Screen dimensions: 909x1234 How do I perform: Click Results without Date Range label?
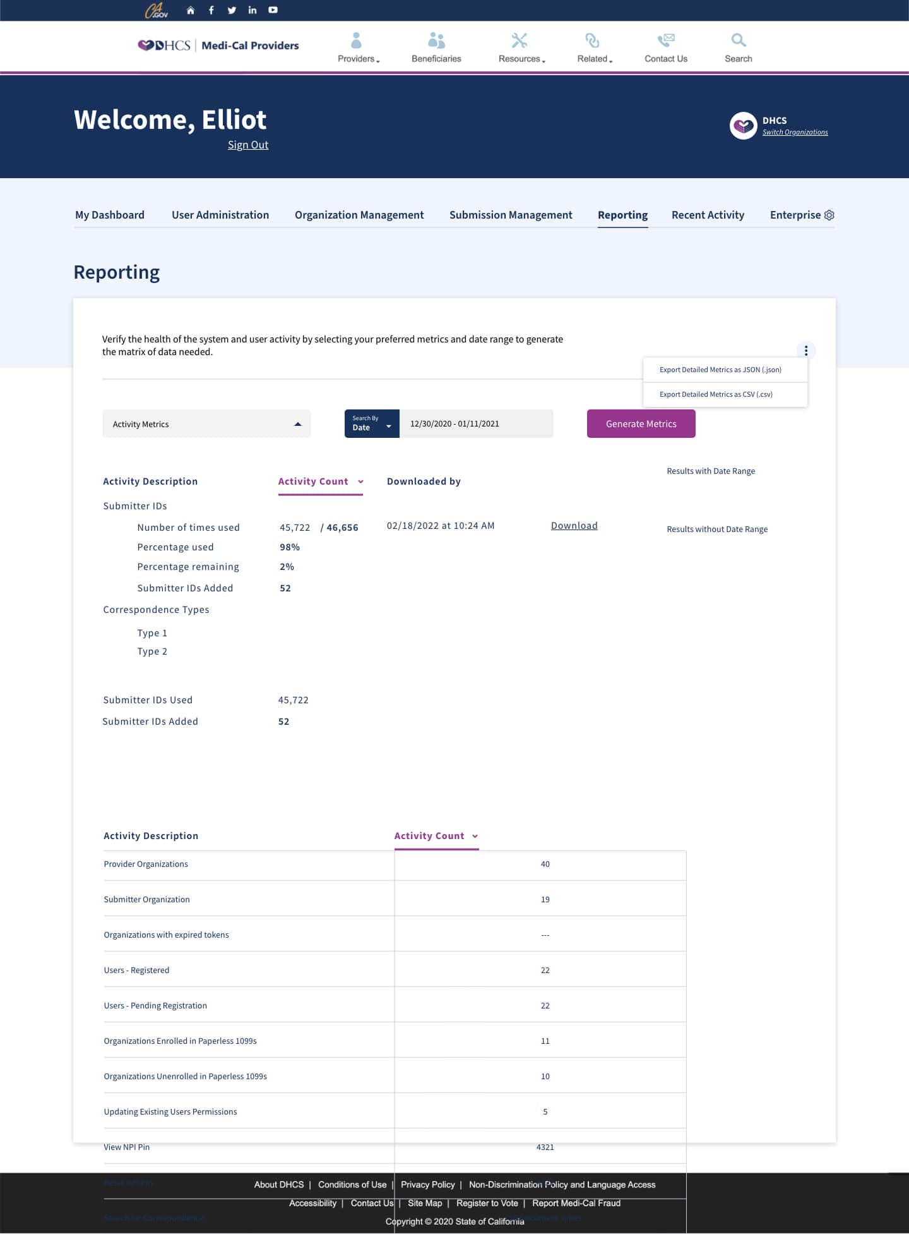[717, 529]
